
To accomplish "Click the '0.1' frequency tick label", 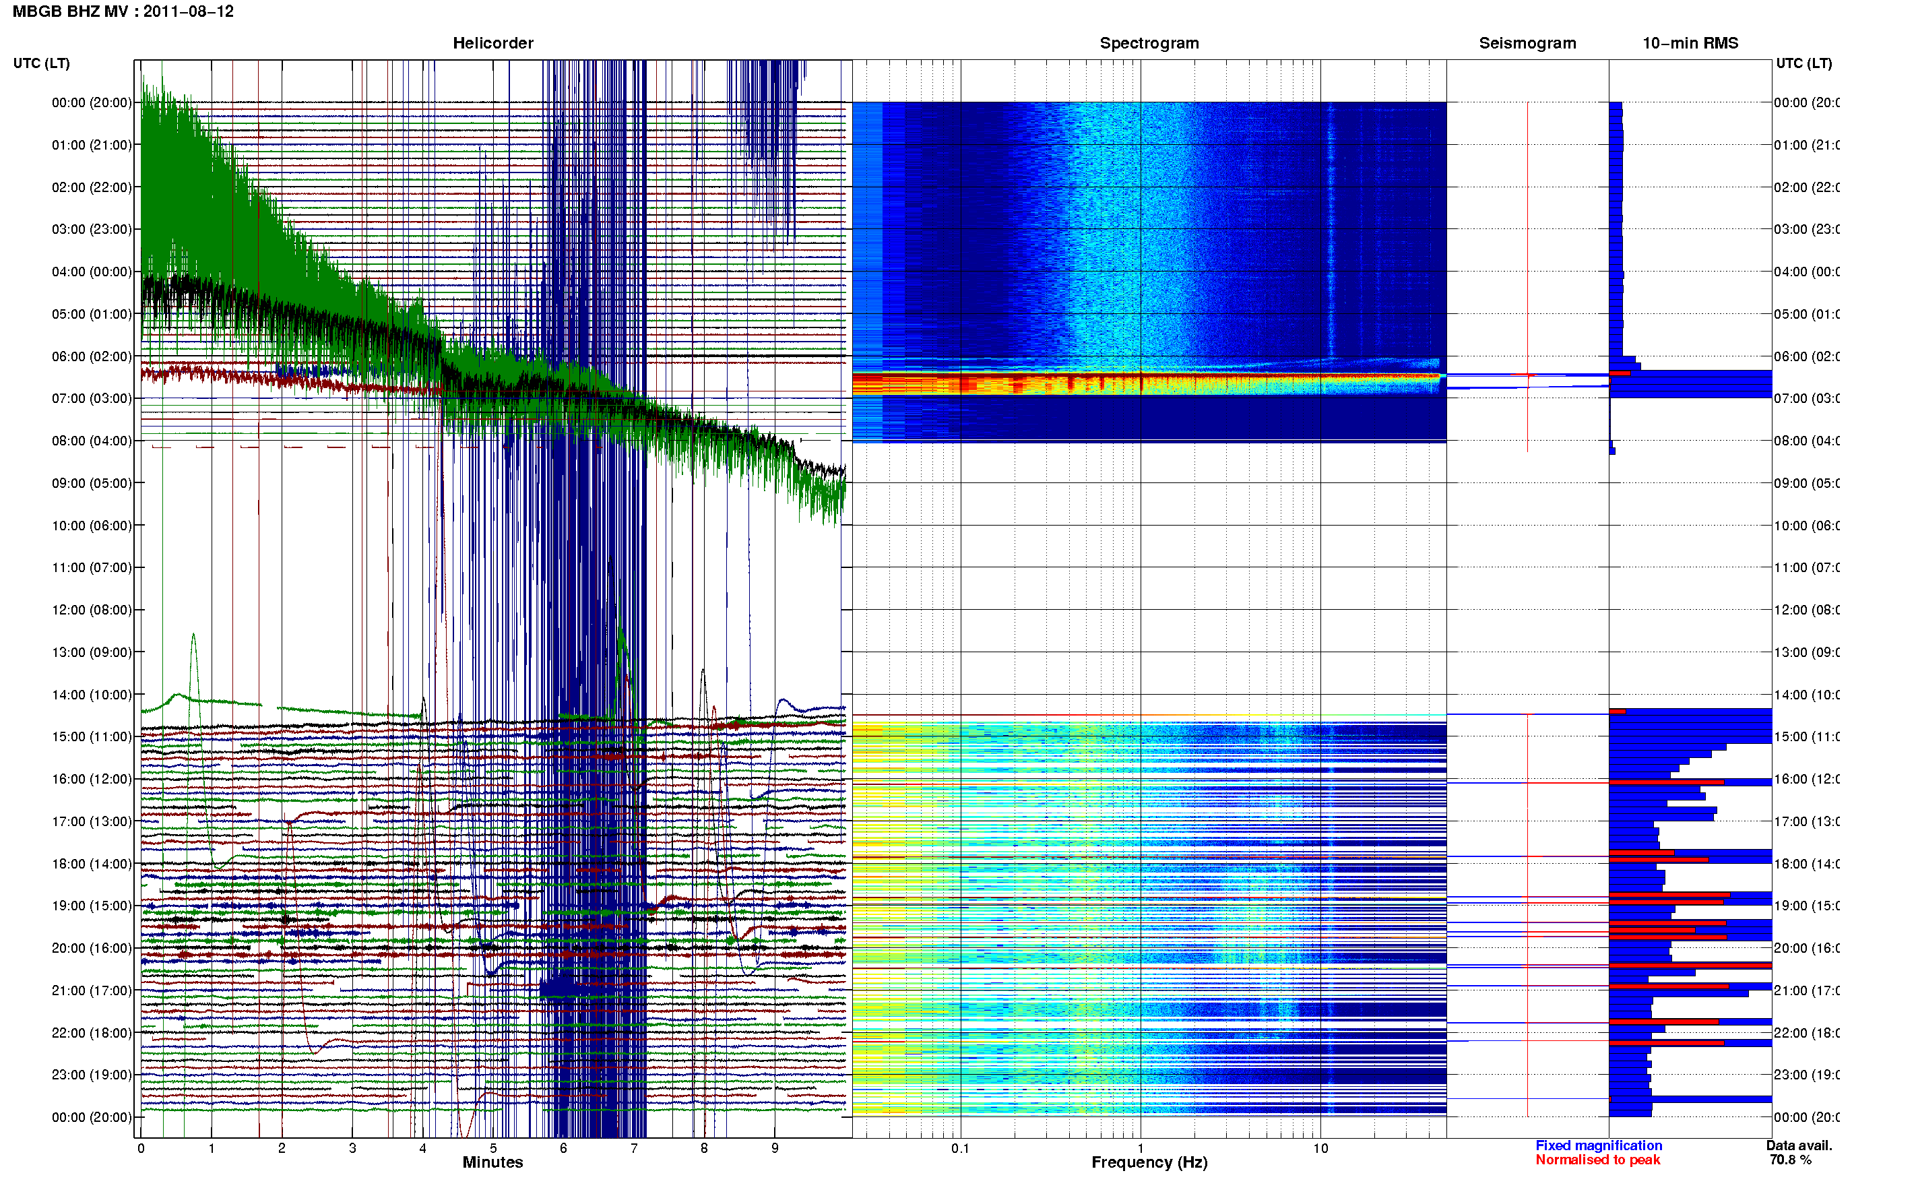I will (x=960, y=1148).
